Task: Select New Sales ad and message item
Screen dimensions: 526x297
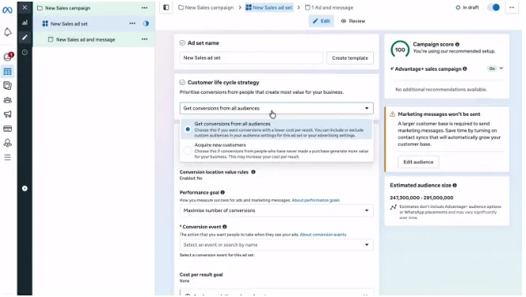Action: (x=85, y=39)
